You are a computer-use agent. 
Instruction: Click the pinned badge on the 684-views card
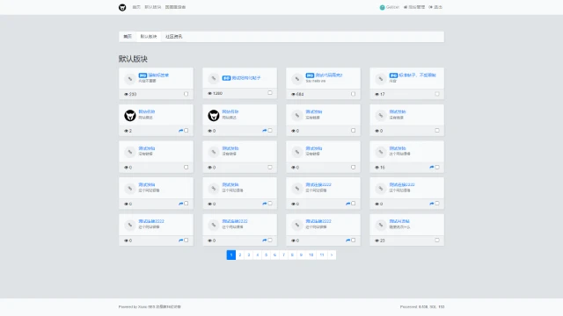310,75
